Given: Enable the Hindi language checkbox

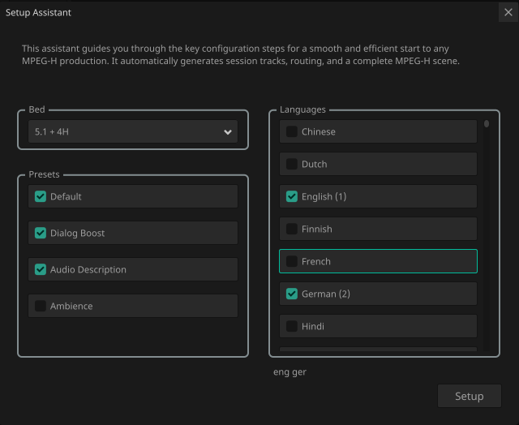Looking at the screenshot, I should pos(292,326).
